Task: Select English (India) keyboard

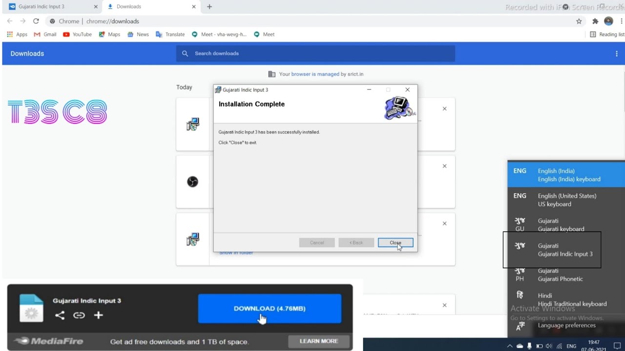Action: [566, 175]
